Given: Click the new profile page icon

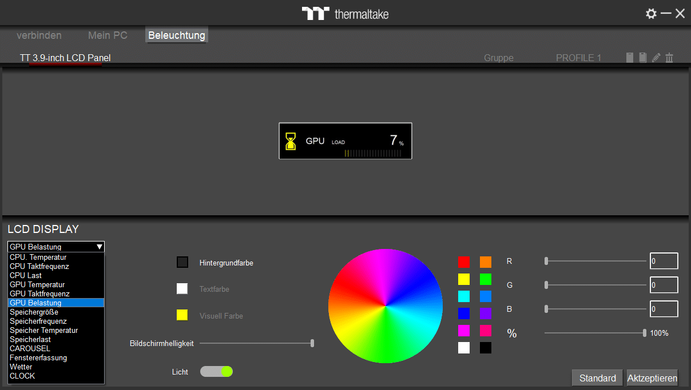Looking at the screenshot, I should 630,58.
